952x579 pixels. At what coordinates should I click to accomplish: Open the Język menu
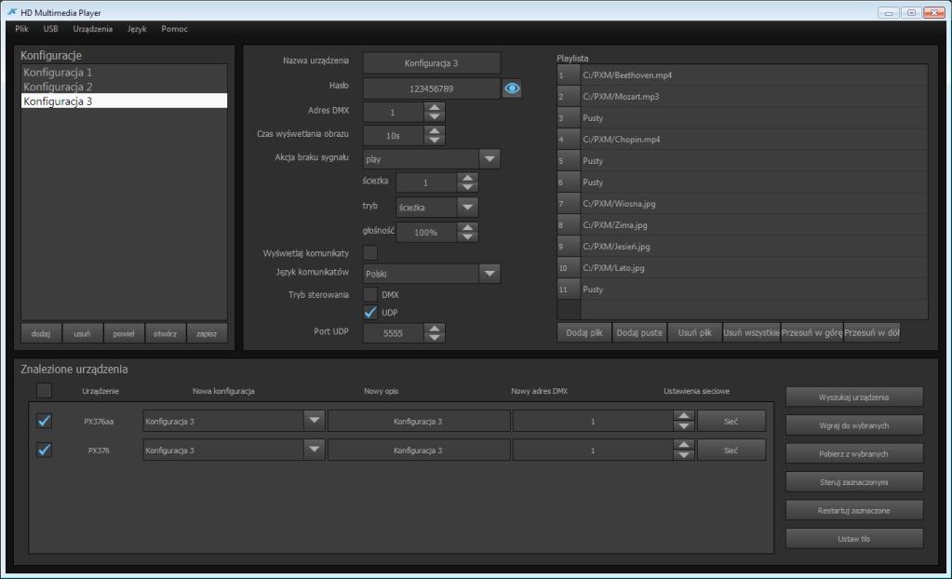point(137,29)
